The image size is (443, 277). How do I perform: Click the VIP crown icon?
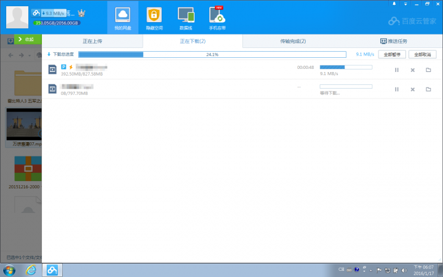(81, 13)
